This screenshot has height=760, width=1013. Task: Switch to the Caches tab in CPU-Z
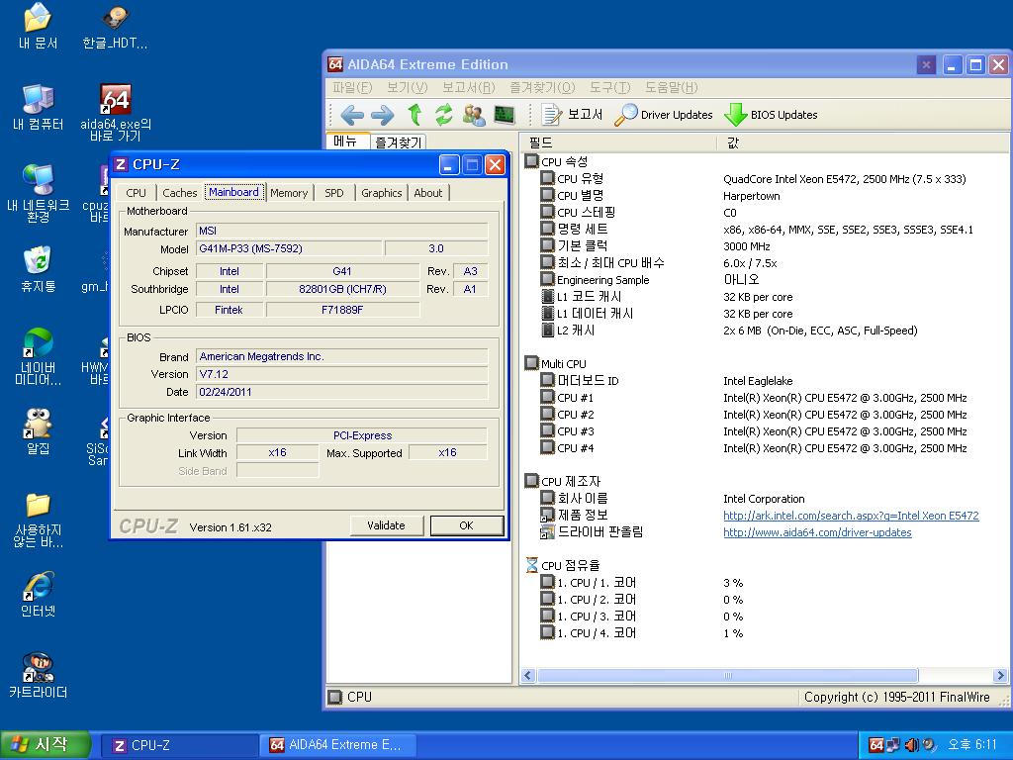coord(180,193)
